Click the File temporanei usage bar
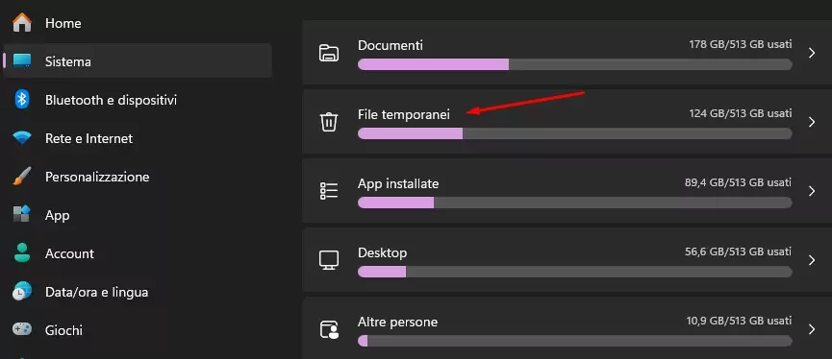Screen dimensions: 832x359 [x=574, y=133]
